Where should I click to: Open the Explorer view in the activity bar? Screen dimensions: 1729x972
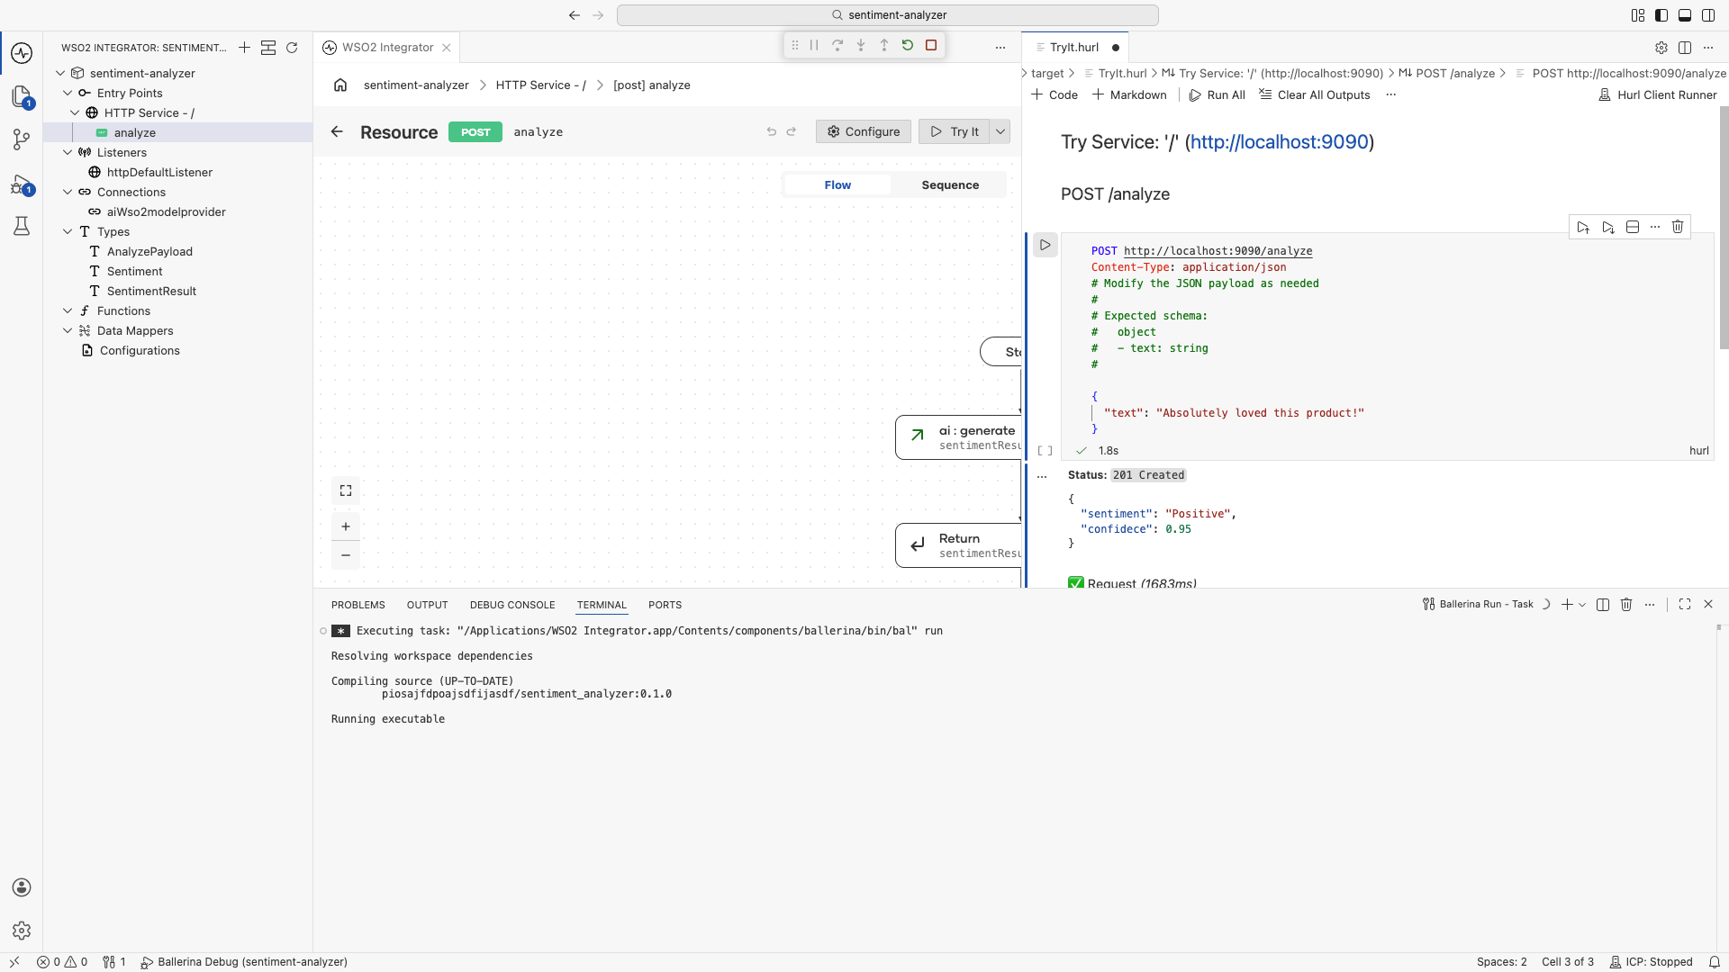[x=22, y=96]
